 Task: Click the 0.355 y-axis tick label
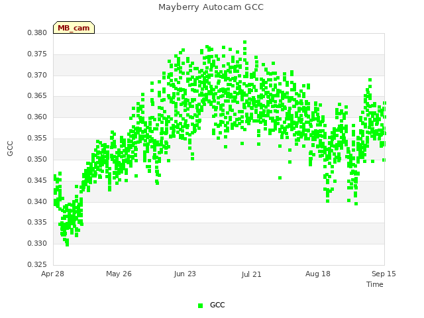coord(37,138)
